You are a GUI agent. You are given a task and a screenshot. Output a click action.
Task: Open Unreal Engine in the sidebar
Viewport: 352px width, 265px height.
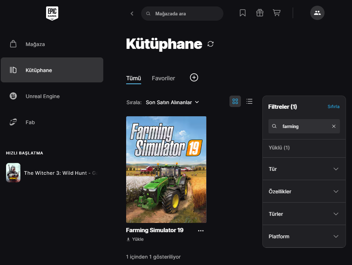52,96
